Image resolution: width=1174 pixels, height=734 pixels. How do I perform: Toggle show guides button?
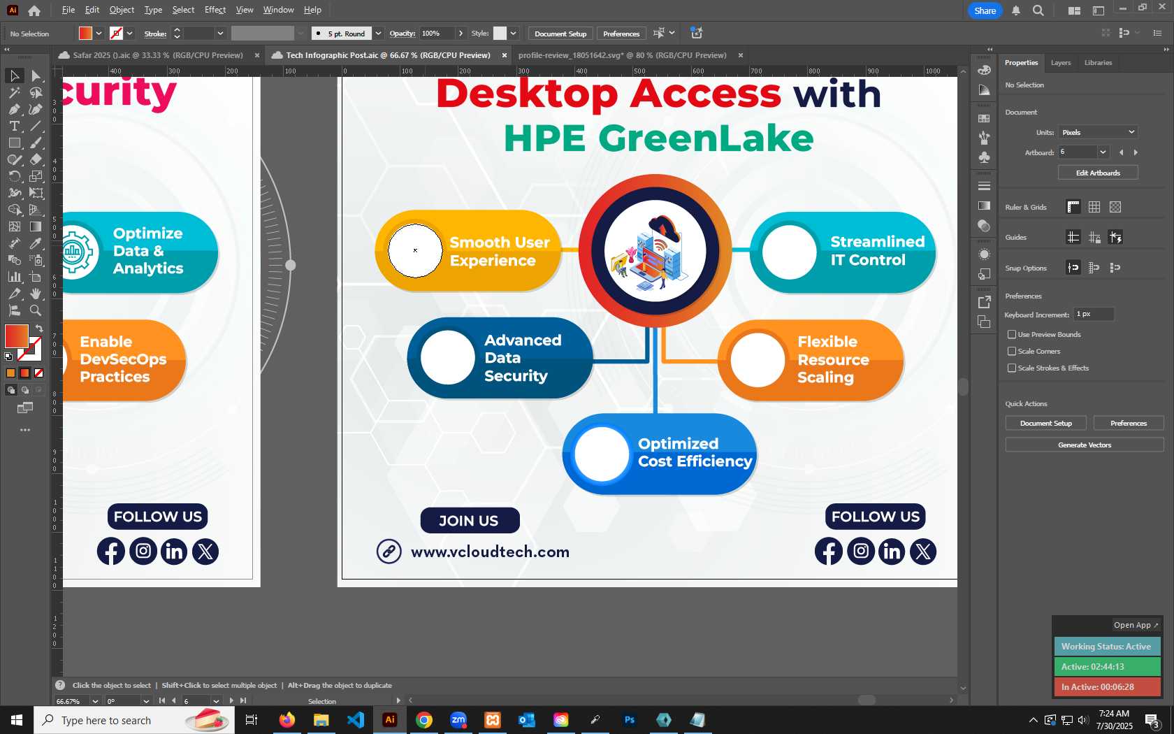[1073, 237]
